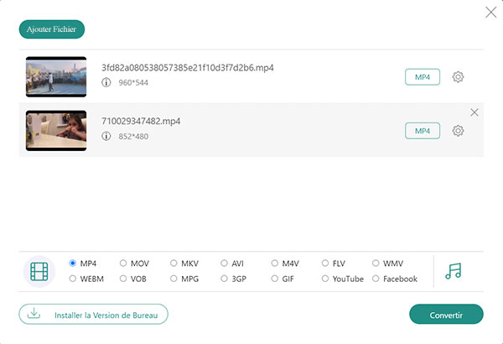Pick the WEBM format radio button
The height and width of the screenshot is (344, 503).
click(x=73, y=279)
